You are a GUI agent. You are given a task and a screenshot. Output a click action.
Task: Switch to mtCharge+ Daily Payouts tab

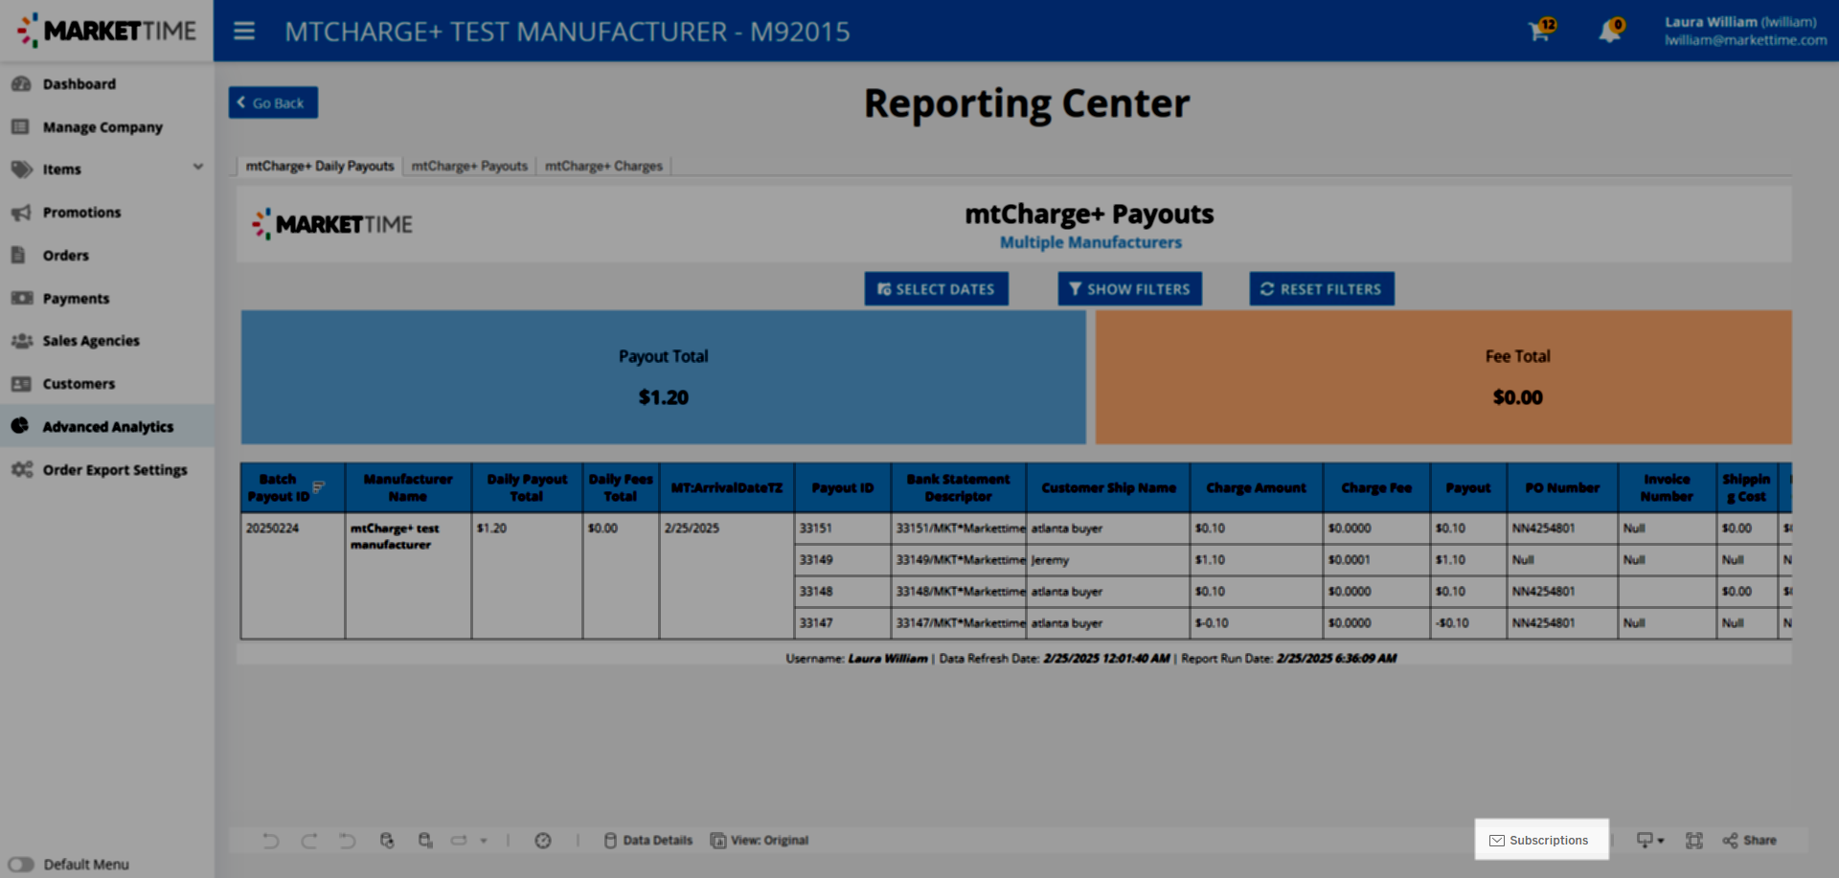320,166
